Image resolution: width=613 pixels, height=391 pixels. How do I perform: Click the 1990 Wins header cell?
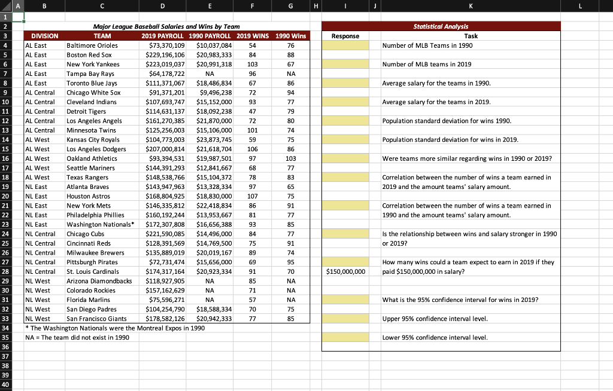[290, 36]
